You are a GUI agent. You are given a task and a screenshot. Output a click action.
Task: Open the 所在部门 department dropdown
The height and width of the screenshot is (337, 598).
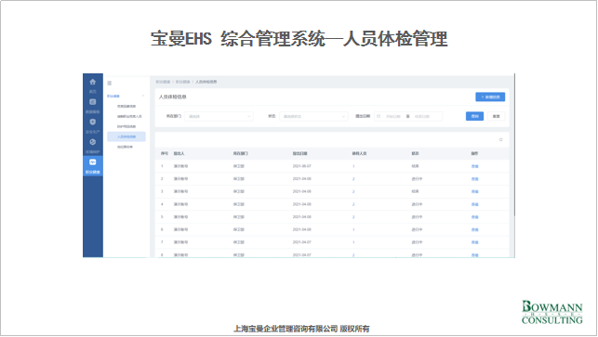coord(219,117)
